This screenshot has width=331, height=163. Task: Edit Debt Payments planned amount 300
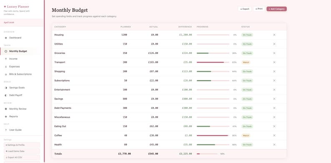coord(125,108)
